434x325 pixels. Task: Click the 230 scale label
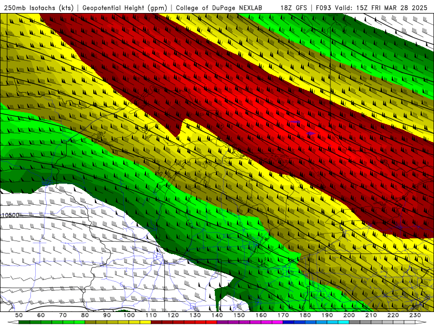tap(415, 315)
